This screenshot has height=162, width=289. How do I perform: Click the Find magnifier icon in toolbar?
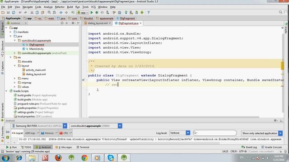[x=49, y=13]
